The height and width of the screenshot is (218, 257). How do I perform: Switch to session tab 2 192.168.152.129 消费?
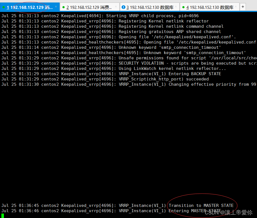89,7
